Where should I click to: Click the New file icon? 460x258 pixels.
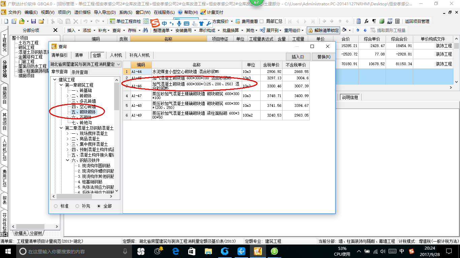(x=6, y=21)
